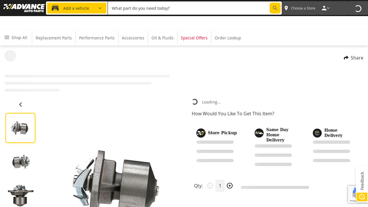Viewport: 368px width, 207px height.
Task: Click the Same Day Home Delivery icon
Action: [x=259, y=133]
